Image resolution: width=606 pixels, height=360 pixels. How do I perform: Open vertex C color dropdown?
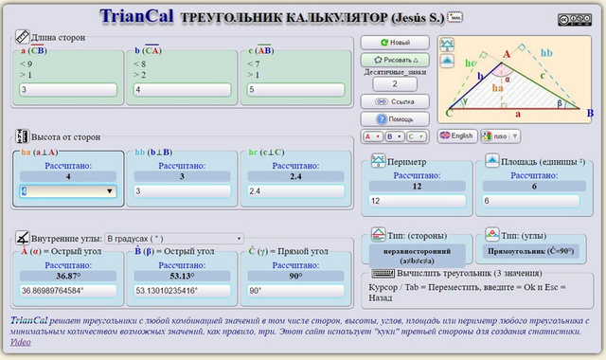[417, 136]
